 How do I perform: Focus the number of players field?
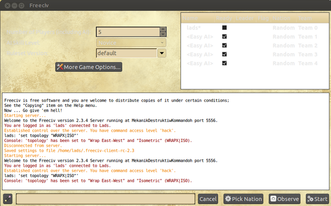128,32
